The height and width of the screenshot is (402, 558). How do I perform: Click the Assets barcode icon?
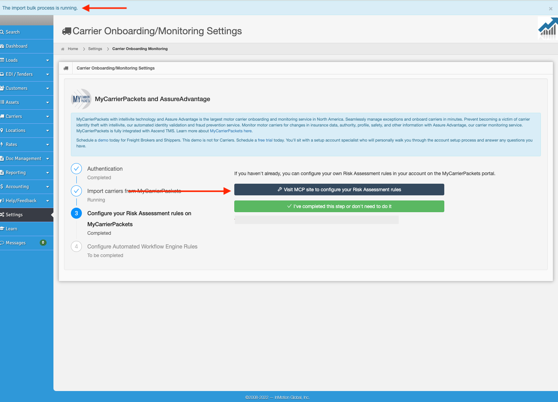click(x=2, y=102)
